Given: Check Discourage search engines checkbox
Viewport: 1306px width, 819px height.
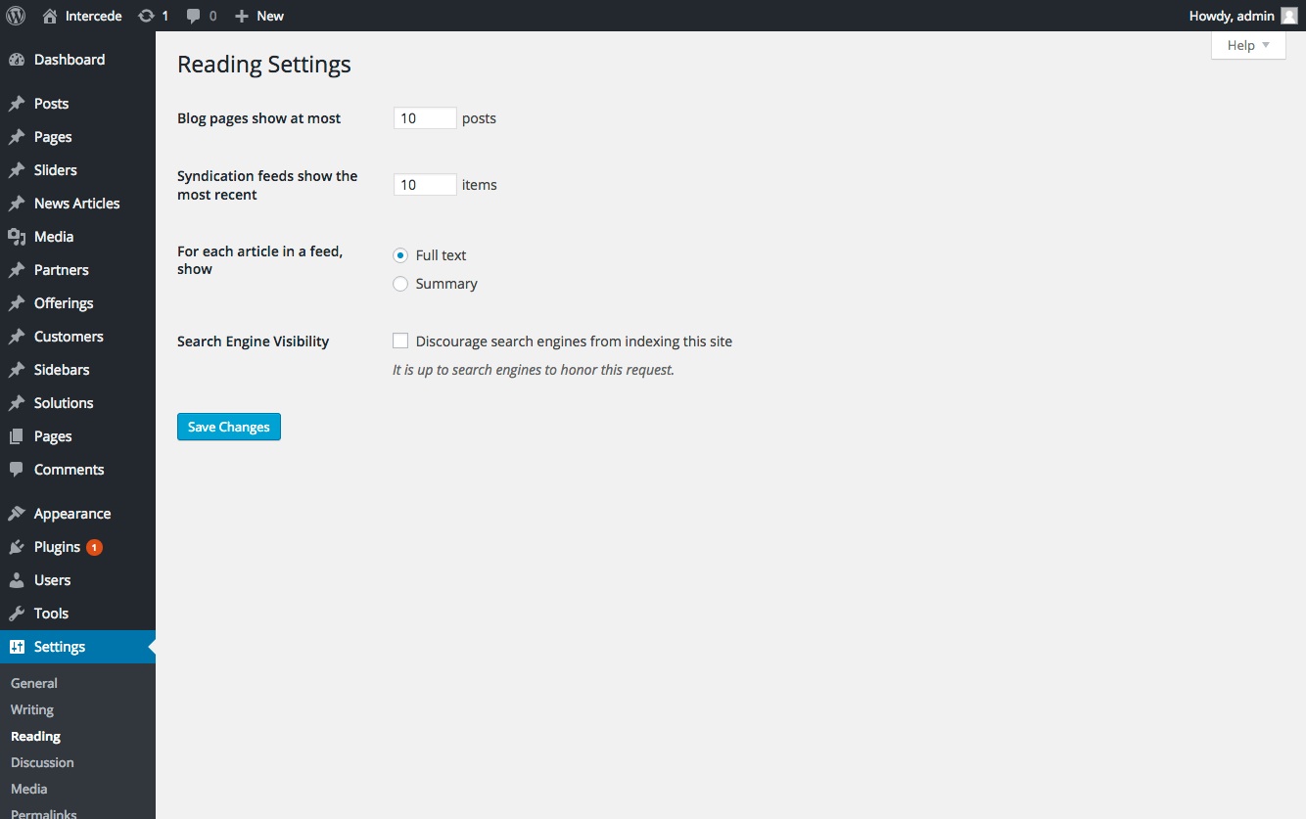Looking at the screenshot, I should [400, 341].
